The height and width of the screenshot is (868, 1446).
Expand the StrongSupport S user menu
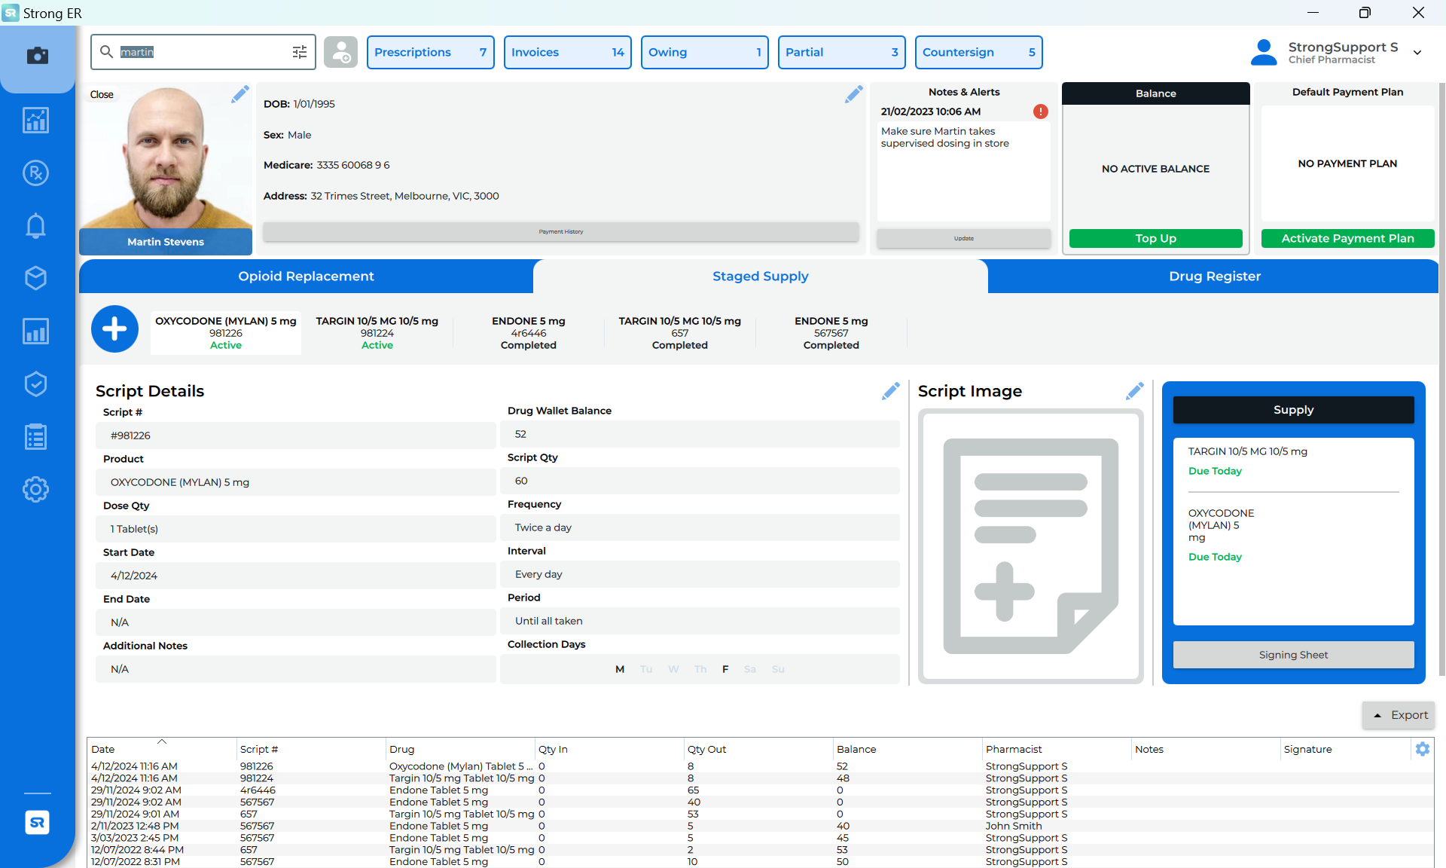[x=1417, y=53]
